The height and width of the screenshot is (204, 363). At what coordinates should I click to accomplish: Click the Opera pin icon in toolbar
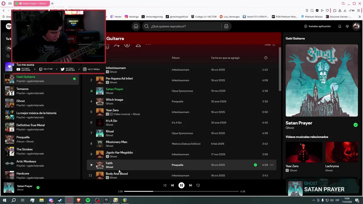[x=307, y=10]
